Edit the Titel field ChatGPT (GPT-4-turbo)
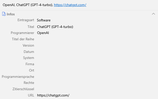The width and height of the screenshot is (158, 99). pos(96,27)
